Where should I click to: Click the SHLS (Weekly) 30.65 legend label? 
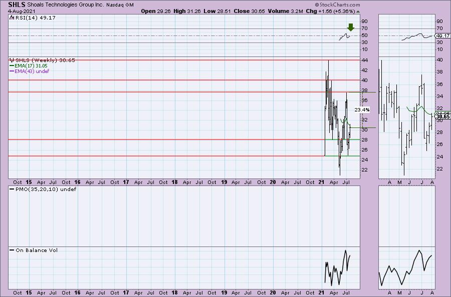[x=45, y=60]
